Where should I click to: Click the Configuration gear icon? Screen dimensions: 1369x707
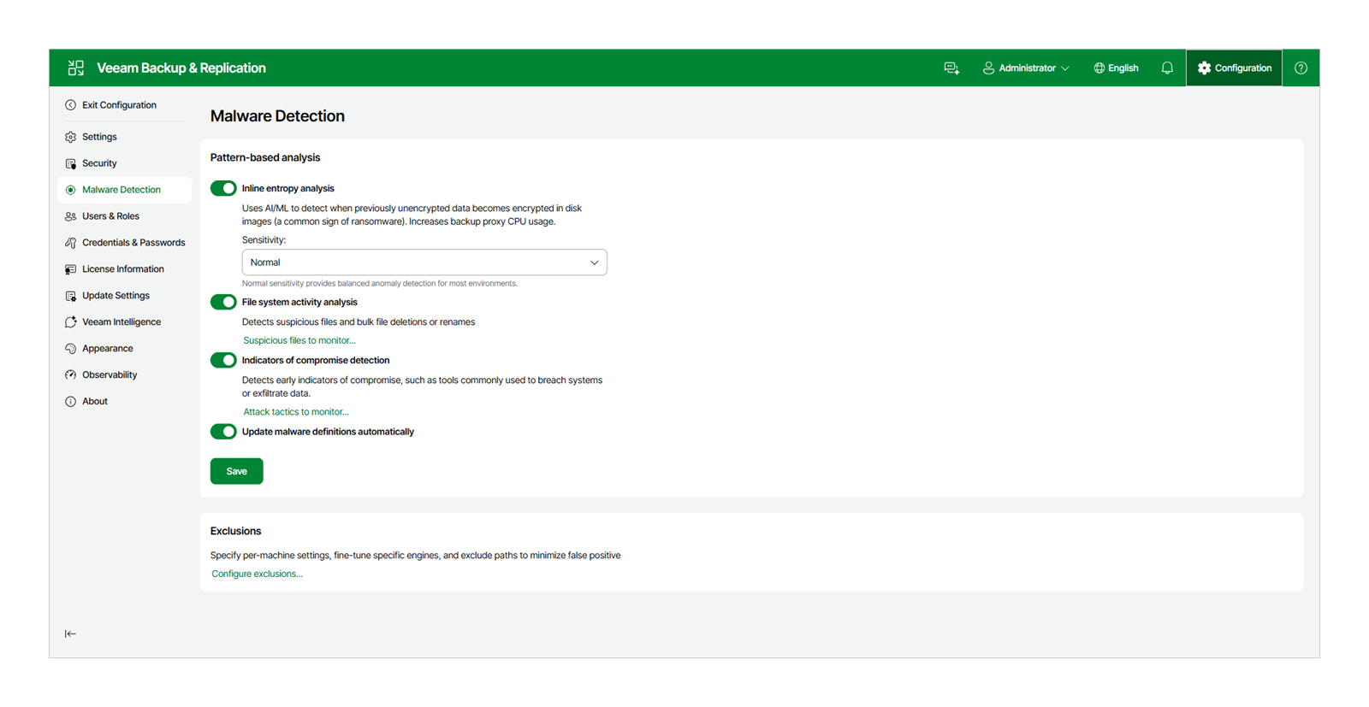pos(1205,68)
